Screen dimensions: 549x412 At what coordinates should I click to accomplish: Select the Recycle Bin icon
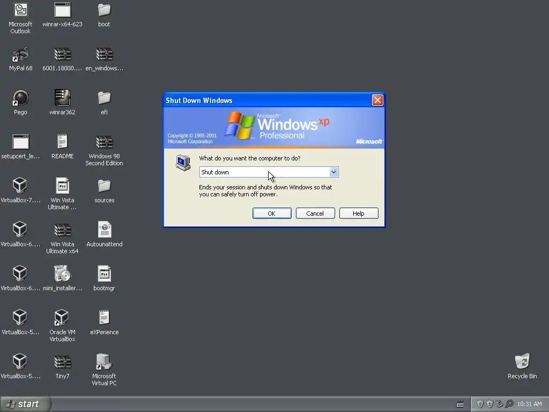(522, 362)
